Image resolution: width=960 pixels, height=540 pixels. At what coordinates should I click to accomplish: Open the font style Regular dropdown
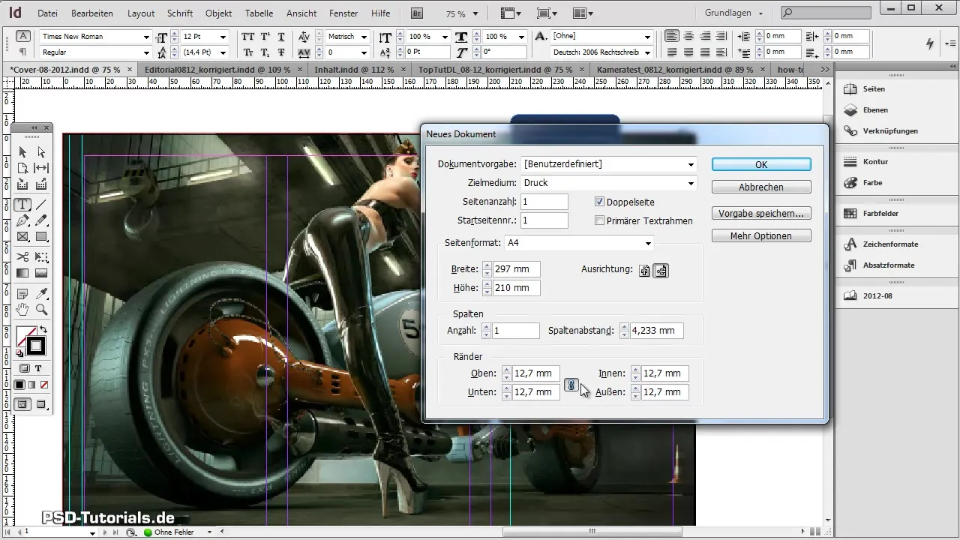click(x=146, y=52)
